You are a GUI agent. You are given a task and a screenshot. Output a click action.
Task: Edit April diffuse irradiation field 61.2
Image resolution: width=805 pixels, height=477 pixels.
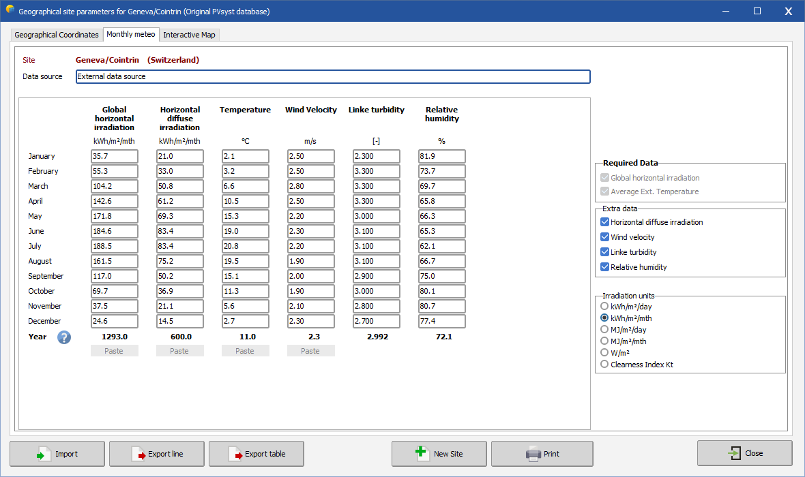tap(179, 201)
